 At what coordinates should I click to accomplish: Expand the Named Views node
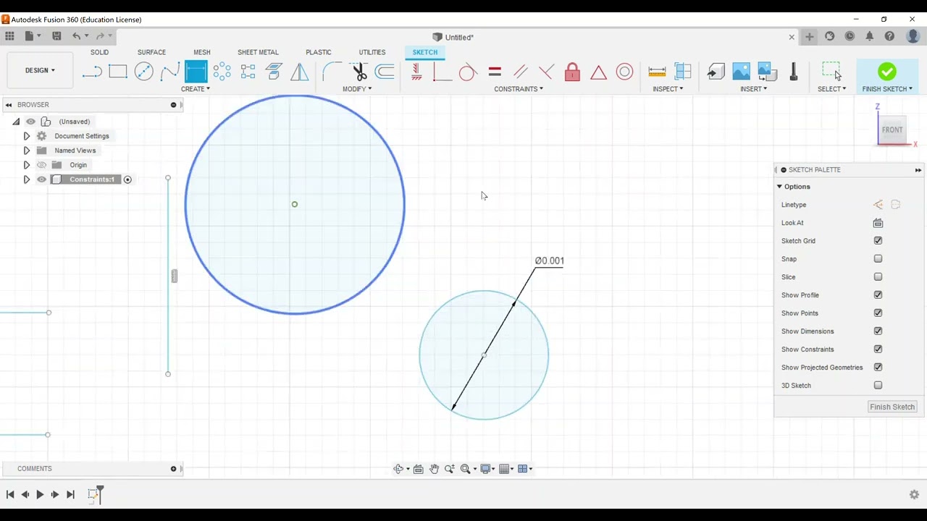tap(26, 151)
